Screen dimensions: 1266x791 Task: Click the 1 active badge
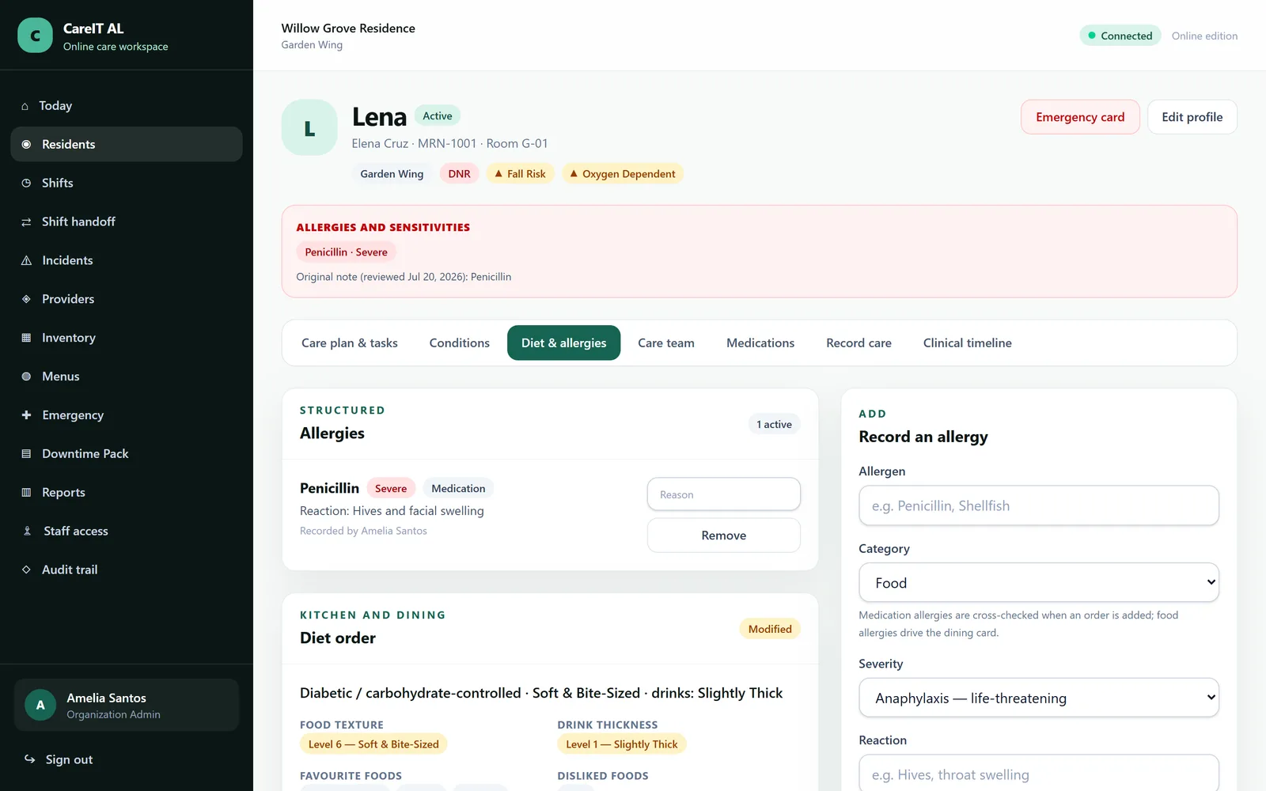pyautogui.click(x=774, y=424)
